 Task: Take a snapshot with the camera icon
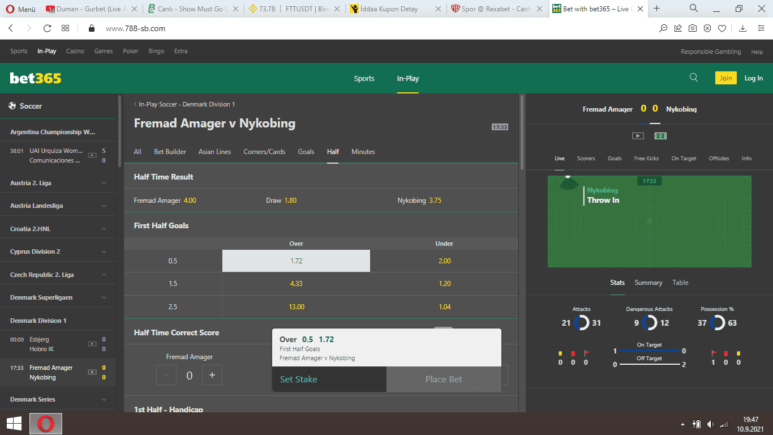(693, 28)
